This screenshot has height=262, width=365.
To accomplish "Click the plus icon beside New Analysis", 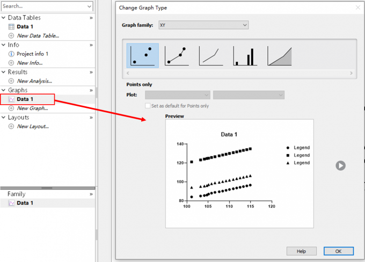I will [11, 81].
